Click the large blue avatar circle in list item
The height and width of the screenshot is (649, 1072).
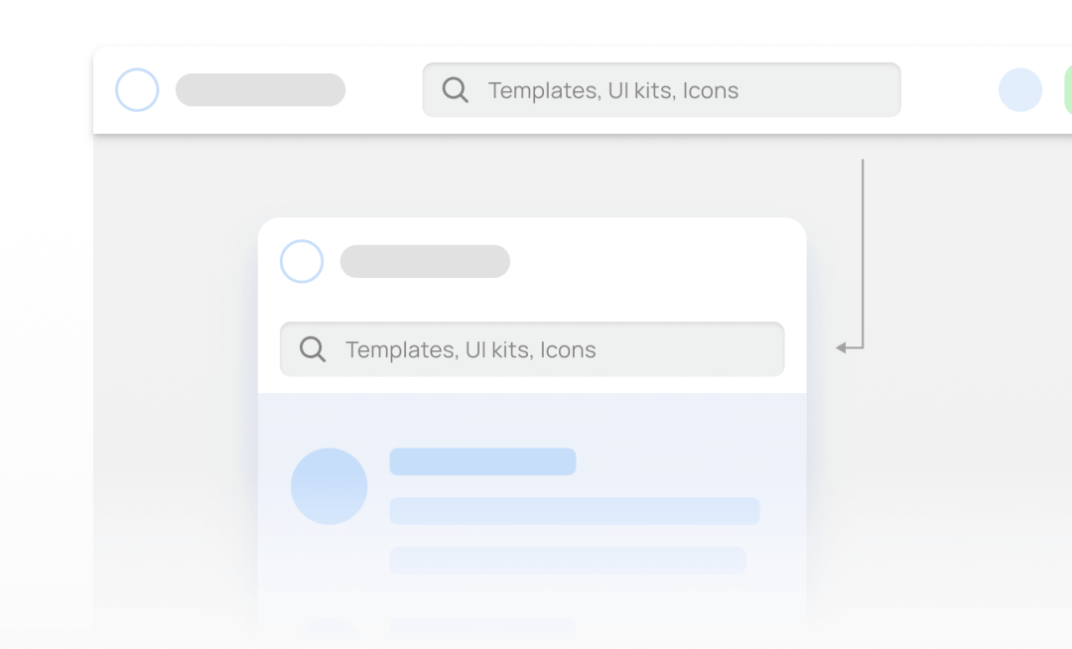click(x=330, y=486)
